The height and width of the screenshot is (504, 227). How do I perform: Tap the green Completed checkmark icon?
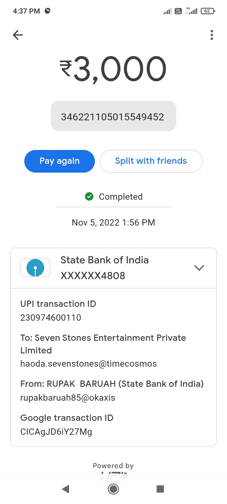(89, 197)
